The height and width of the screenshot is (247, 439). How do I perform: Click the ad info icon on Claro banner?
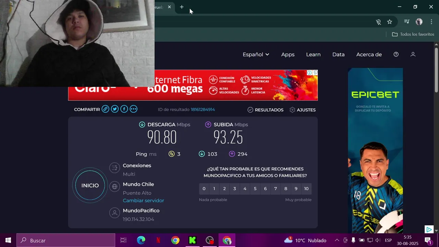(309, 73)
